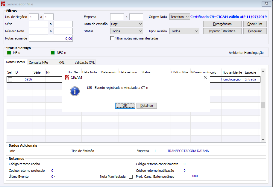Open the Tipo Emissão dropdown
Viewport: 273px width, 187px height.
point(184,31)
